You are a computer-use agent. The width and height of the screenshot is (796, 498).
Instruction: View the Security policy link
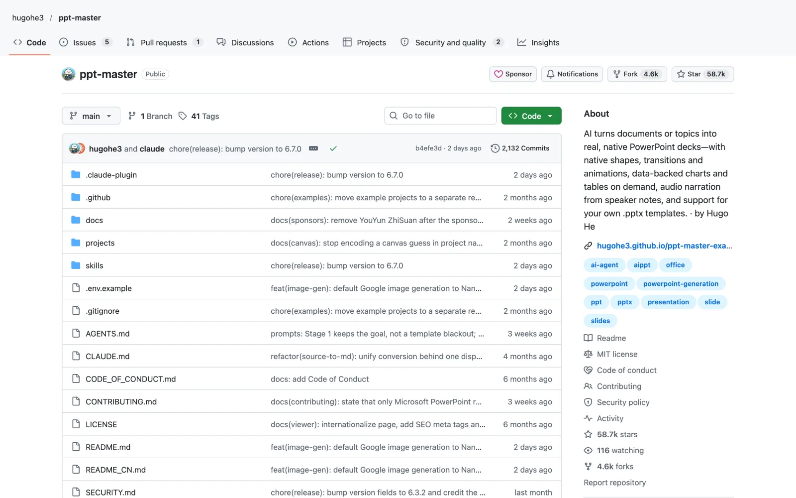pos(617,402)
